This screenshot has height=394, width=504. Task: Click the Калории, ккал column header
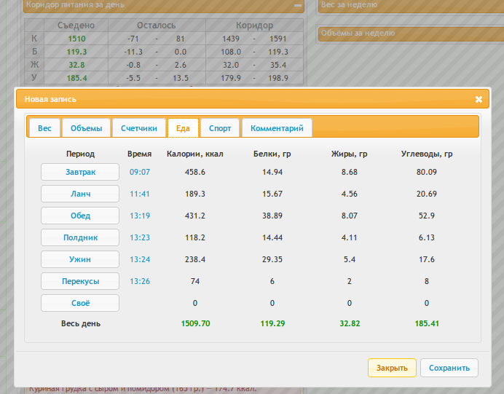pos(195,154)
